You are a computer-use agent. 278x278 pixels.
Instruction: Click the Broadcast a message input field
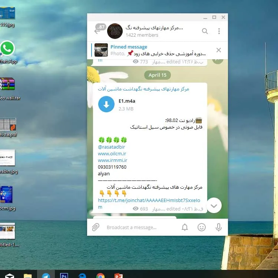[141, 227]
